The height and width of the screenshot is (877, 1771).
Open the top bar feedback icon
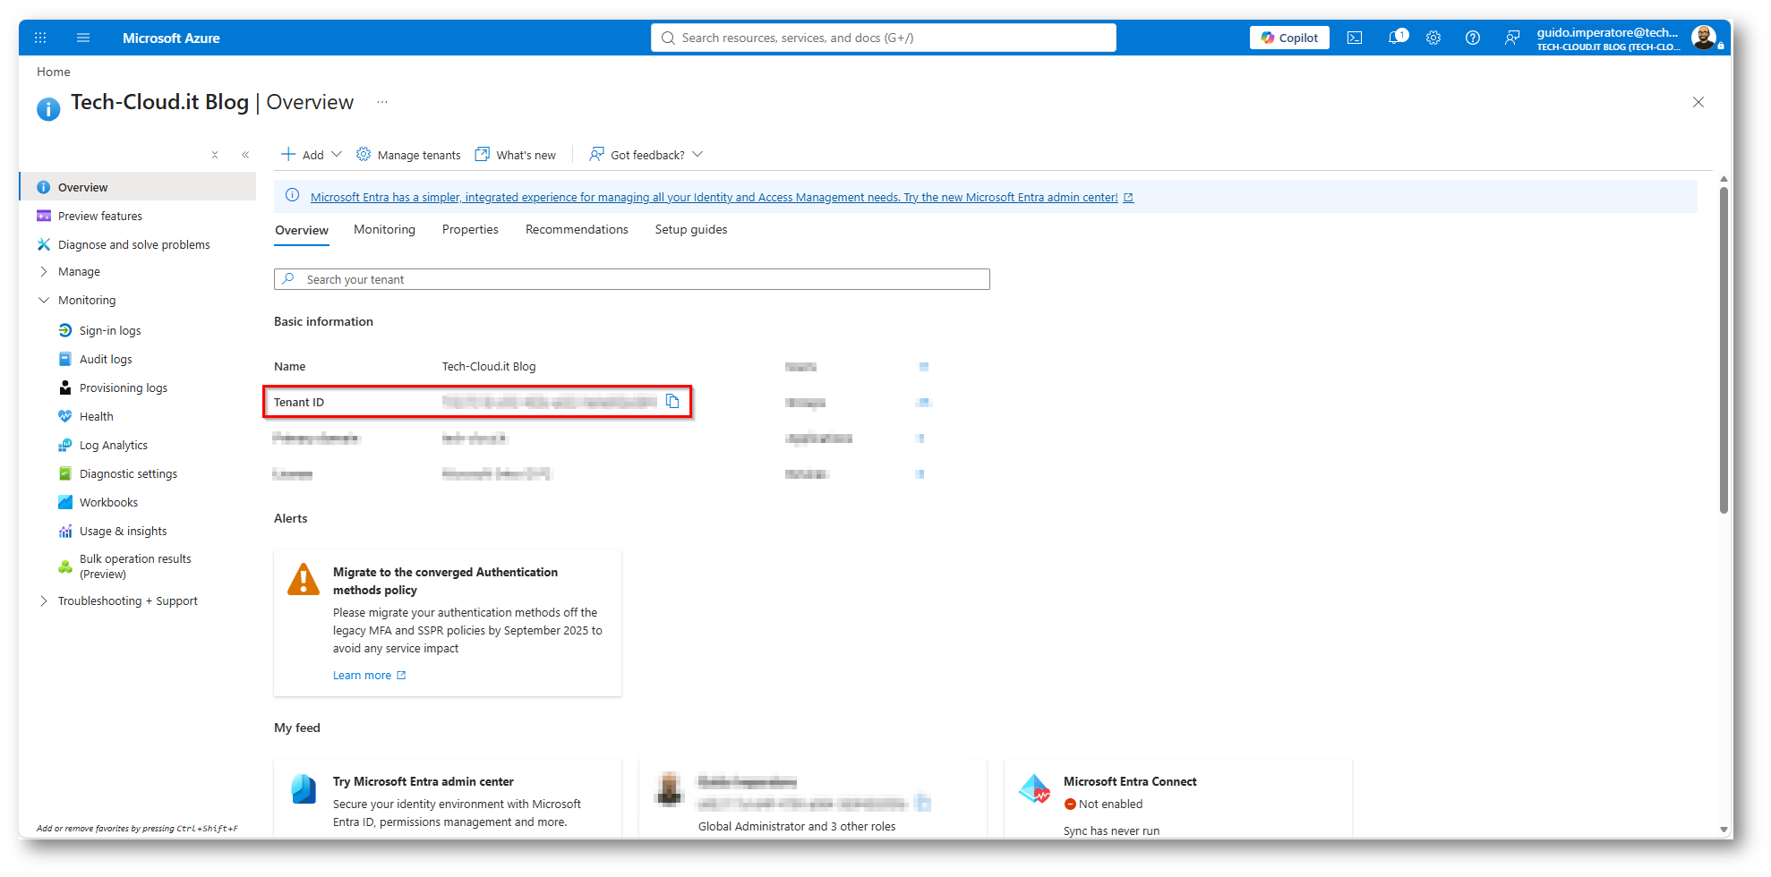point(1512,38)
